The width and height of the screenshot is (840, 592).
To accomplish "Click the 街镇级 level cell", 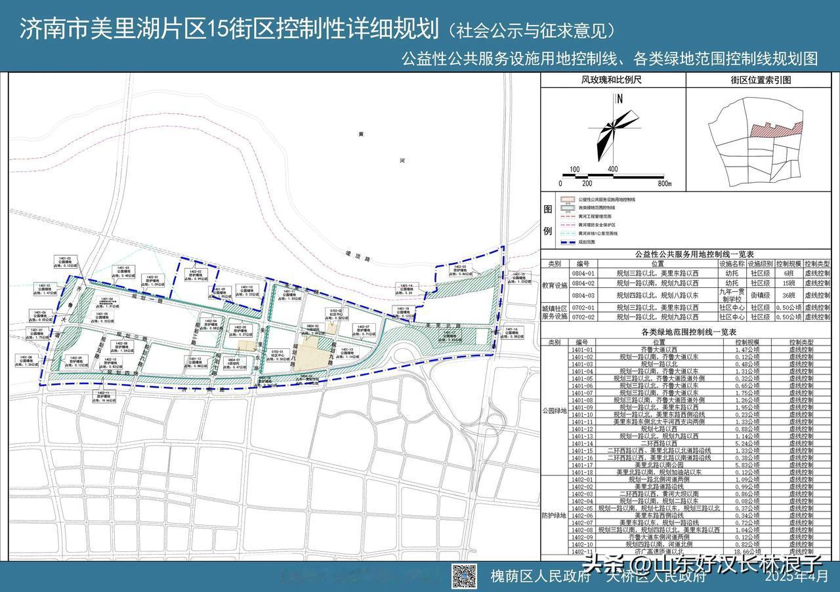I will (760, 295).
